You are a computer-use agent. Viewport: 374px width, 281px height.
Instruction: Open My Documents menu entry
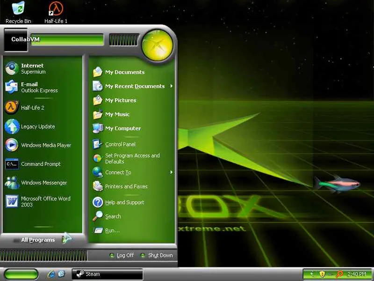132,72
